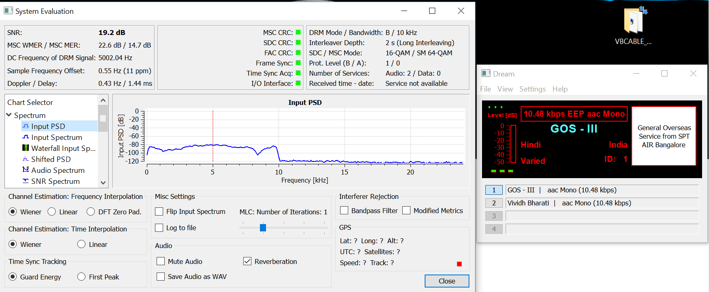Open File menu in Dream window

click(485, 89)
